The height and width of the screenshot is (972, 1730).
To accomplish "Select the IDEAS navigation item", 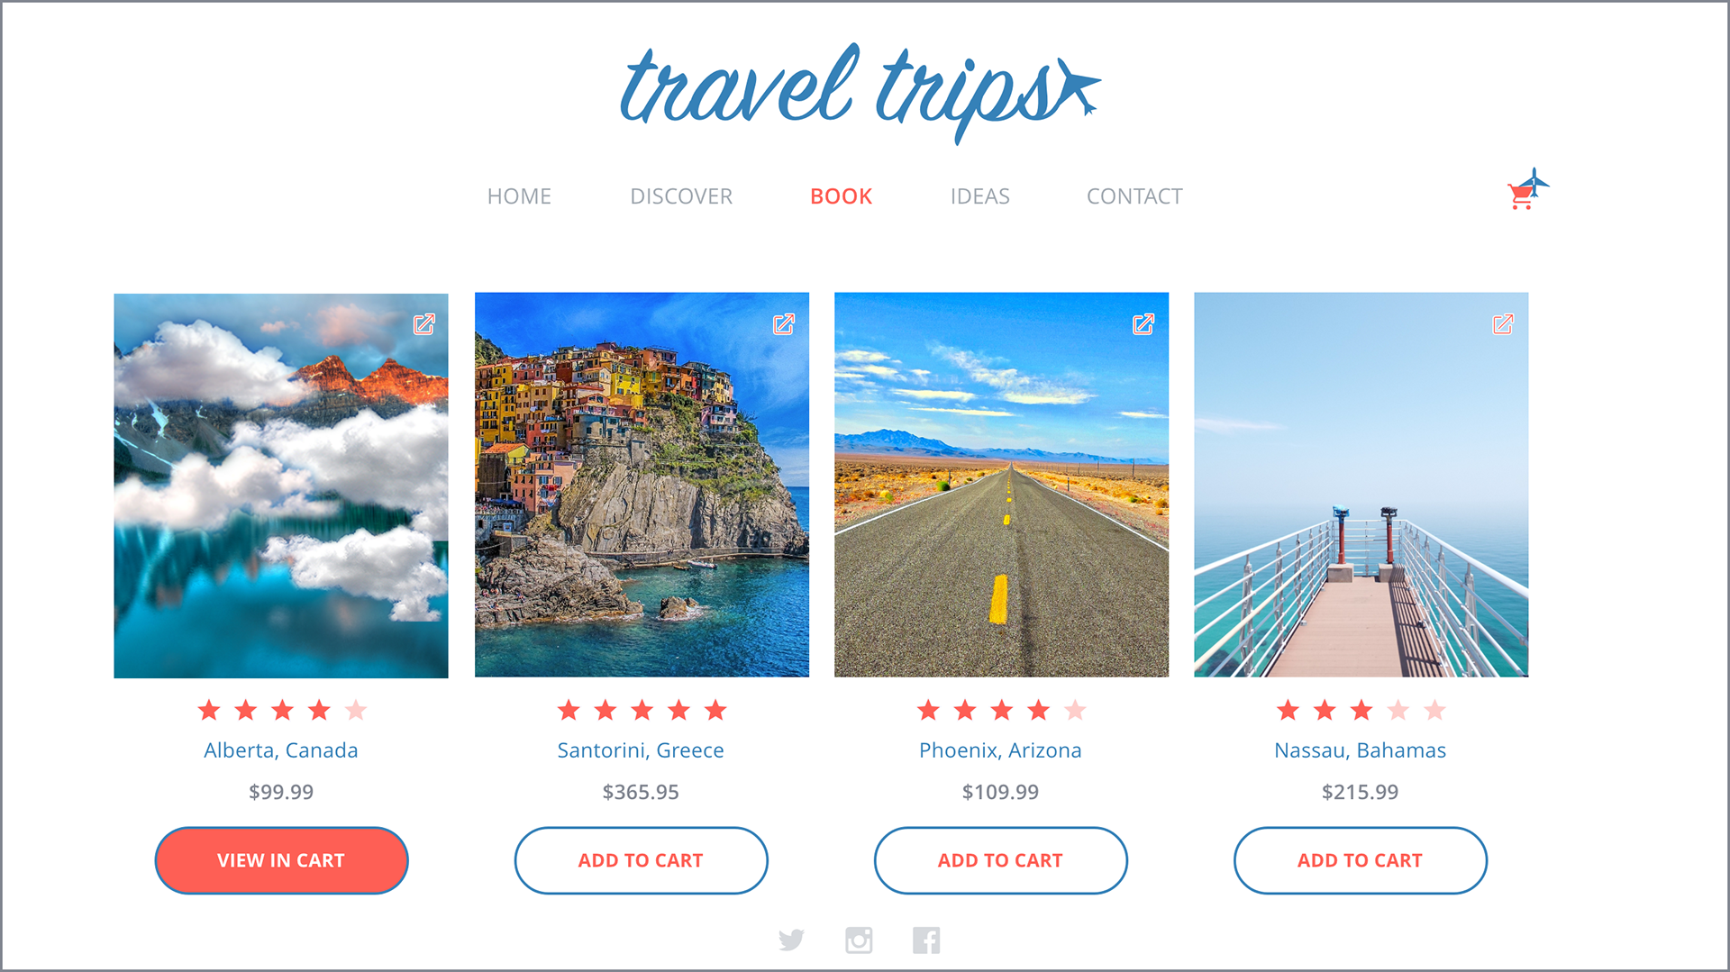I will pos(980,196).
